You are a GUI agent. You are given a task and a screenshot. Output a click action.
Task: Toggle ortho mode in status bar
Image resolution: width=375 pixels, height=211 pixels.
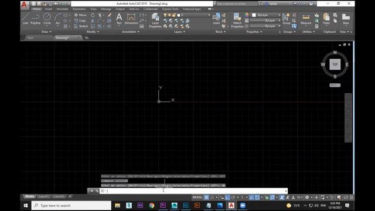pyautogui.click(x=227, y=197)
